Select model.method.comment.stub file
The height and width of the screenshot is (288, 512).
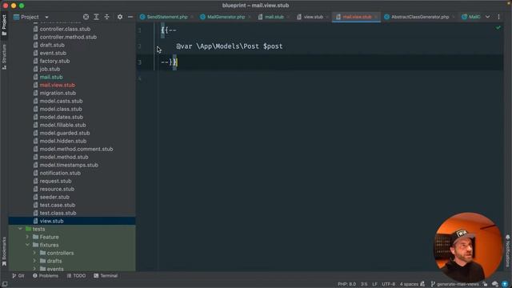(x=77, y=149)
